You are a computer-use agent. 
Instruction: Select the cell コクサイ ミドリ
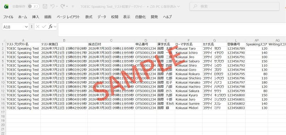pos(214,108)
